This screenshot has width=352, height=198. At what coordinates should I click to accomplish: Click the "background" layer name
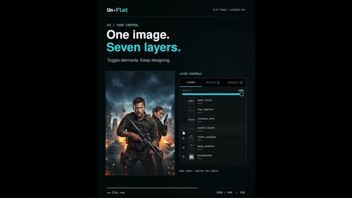205,155
